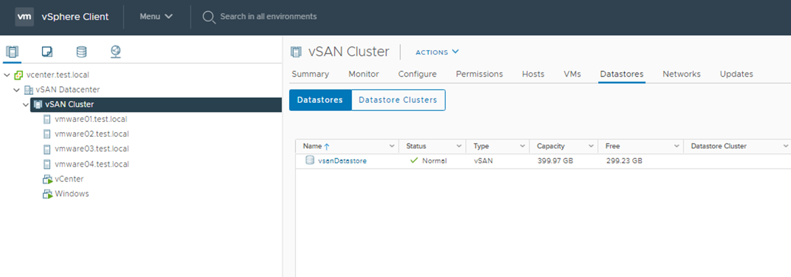The width and height of the screenshot is (791, 277).
Task: Select the Datastore Clusters toggle button
Action: click(398, 100)
